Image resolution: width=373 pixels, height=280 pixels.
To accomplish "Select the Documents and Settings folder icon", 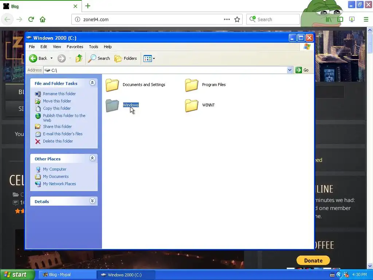I will [x=112, y=85].
